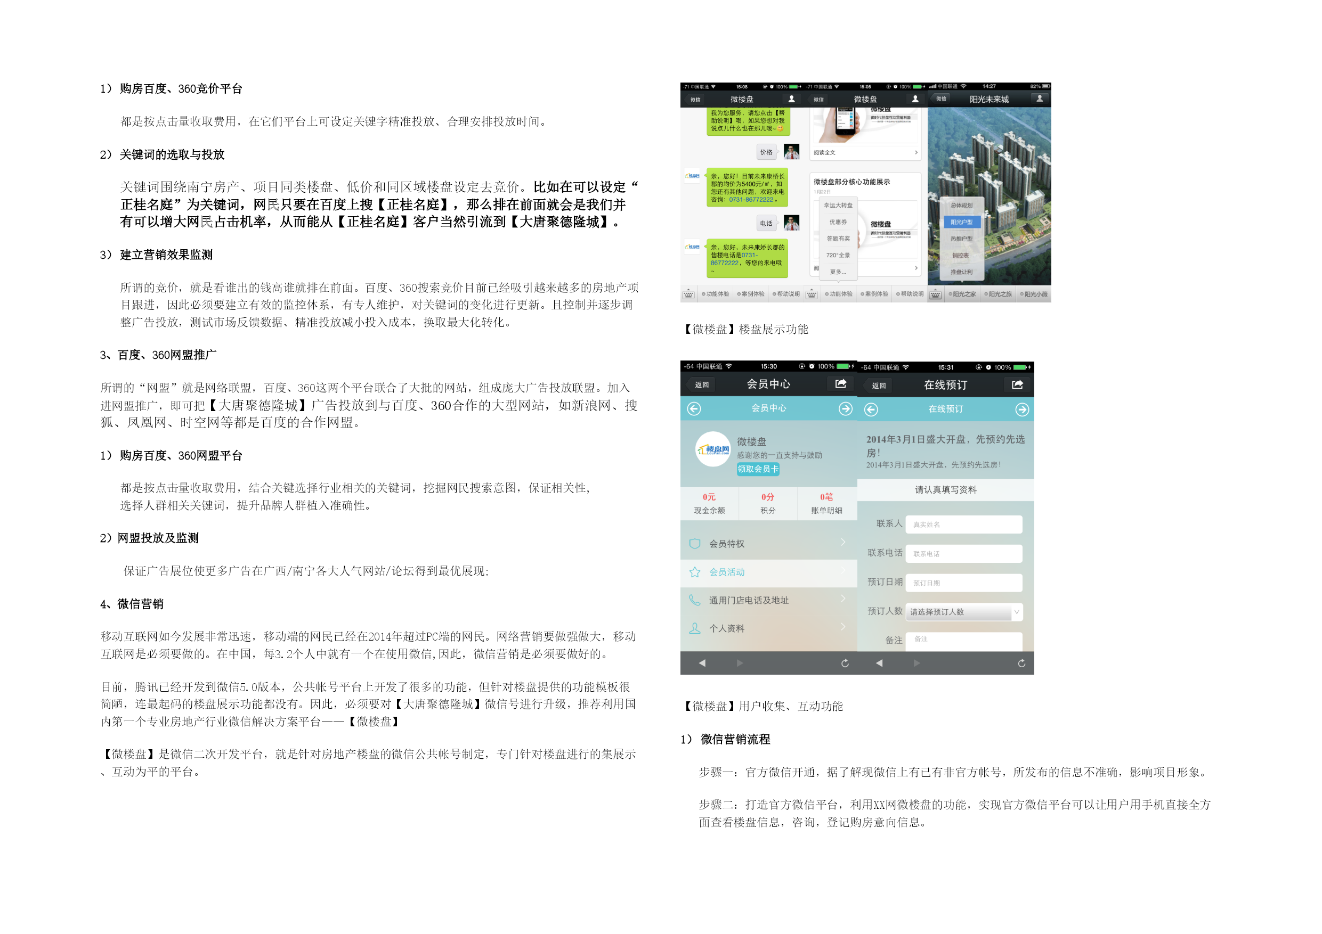
Task: Select the highlighted 阳光户型 menu item
Action: click(962, 222)
